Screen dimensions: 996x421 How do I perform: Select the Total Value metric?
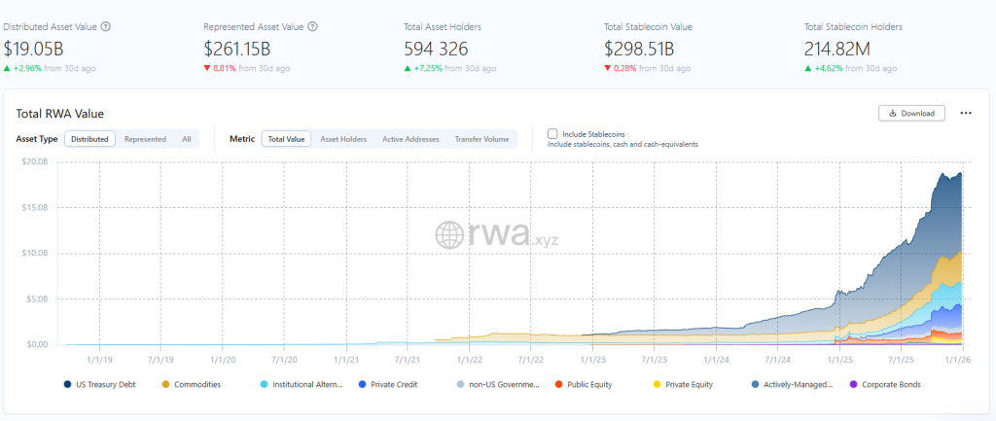[x=287, y=139]
